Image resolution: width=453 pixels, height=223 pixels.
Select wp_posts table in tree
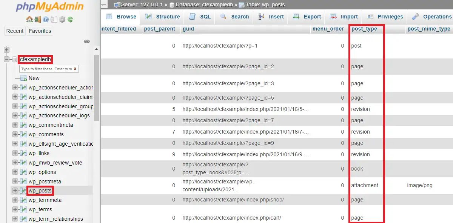point(40,191)
